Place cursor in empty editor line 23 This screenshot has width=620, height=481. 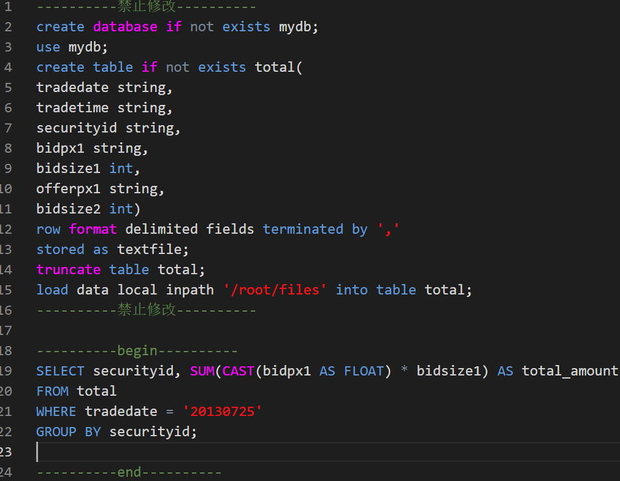[328, 452]
